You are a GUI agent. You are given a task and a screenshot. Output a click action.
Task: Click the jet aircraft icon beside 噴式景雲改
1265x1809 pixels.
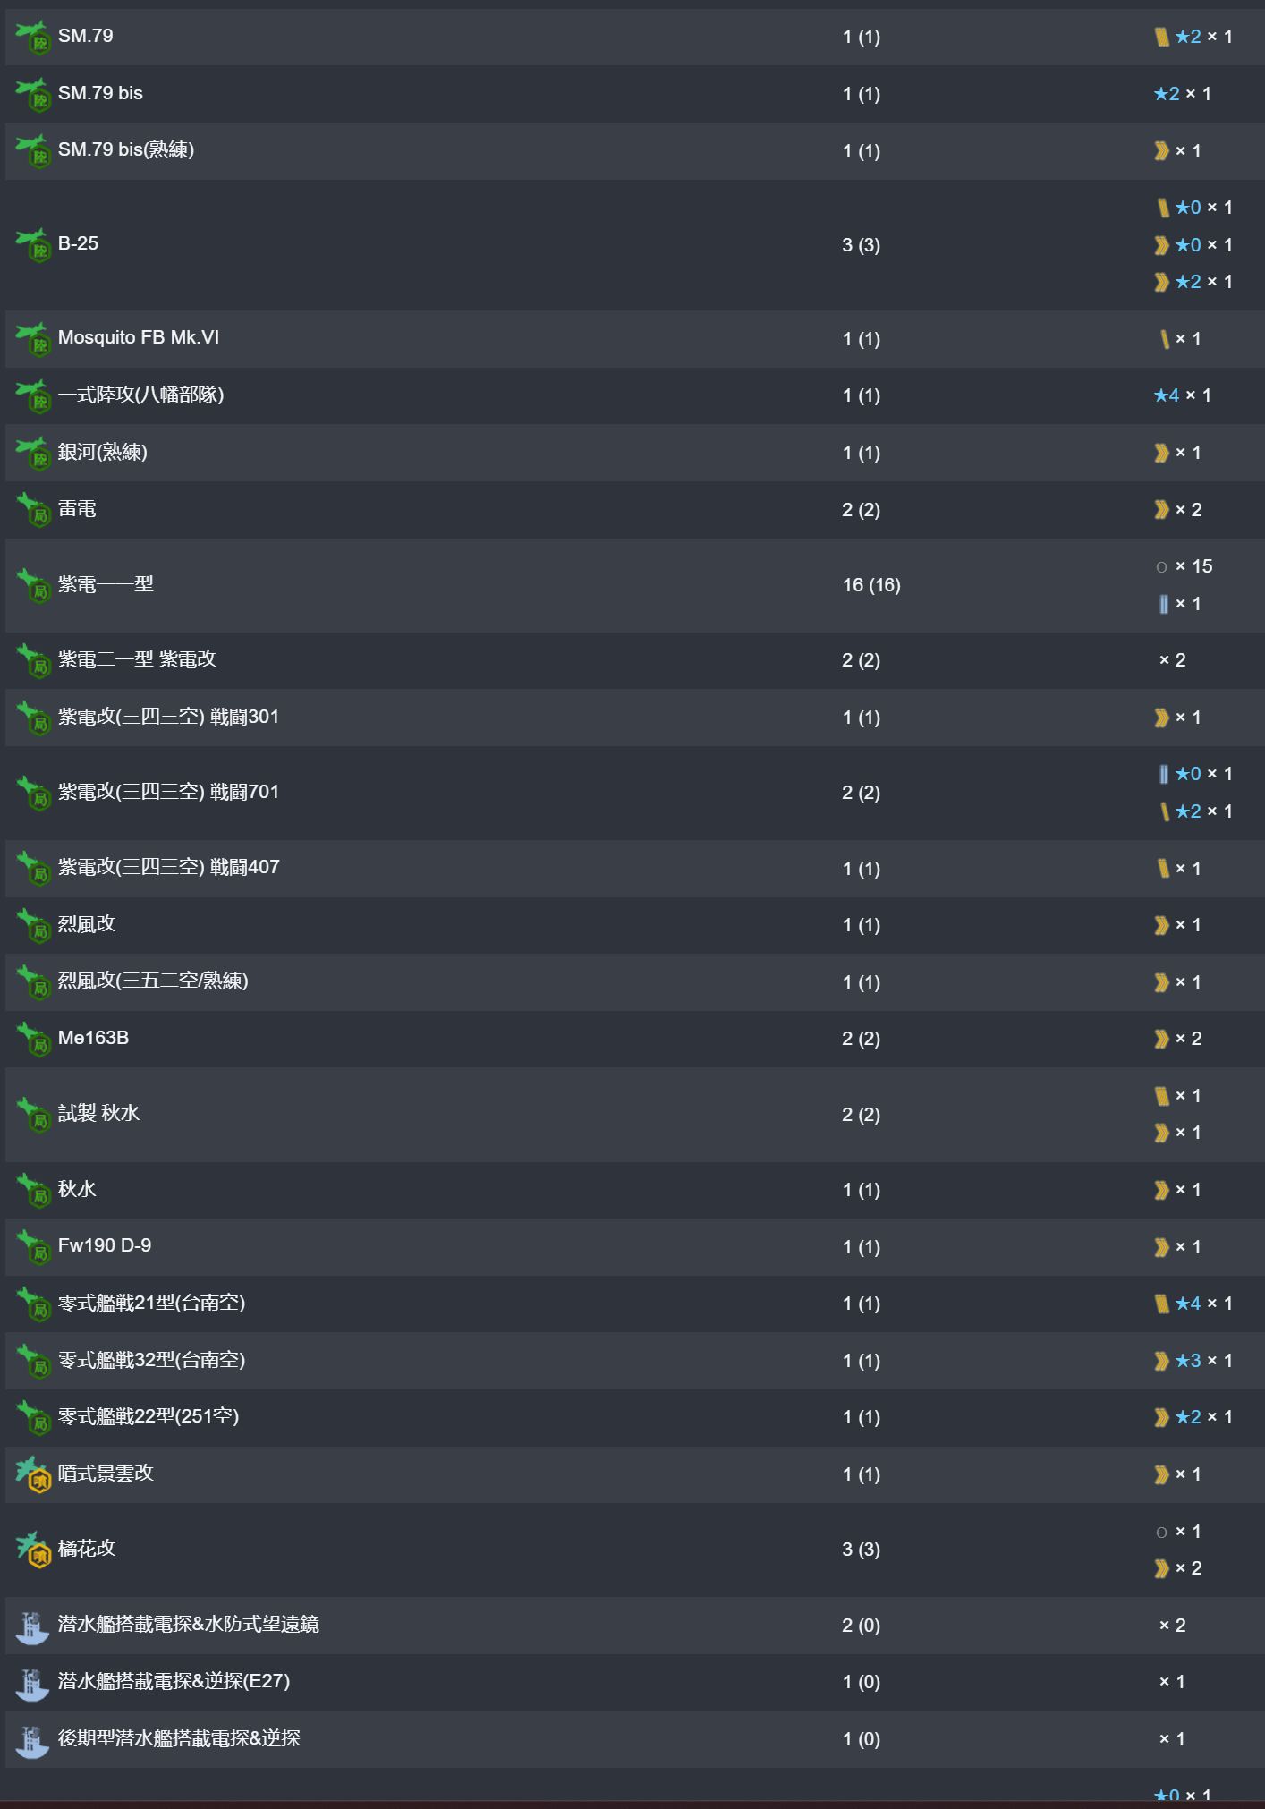click(33, 1474)
